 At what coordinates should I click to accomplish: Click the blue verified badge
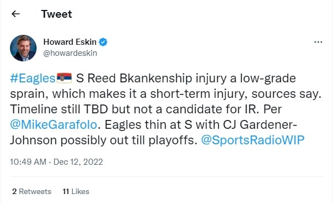(x=103, y=42)
